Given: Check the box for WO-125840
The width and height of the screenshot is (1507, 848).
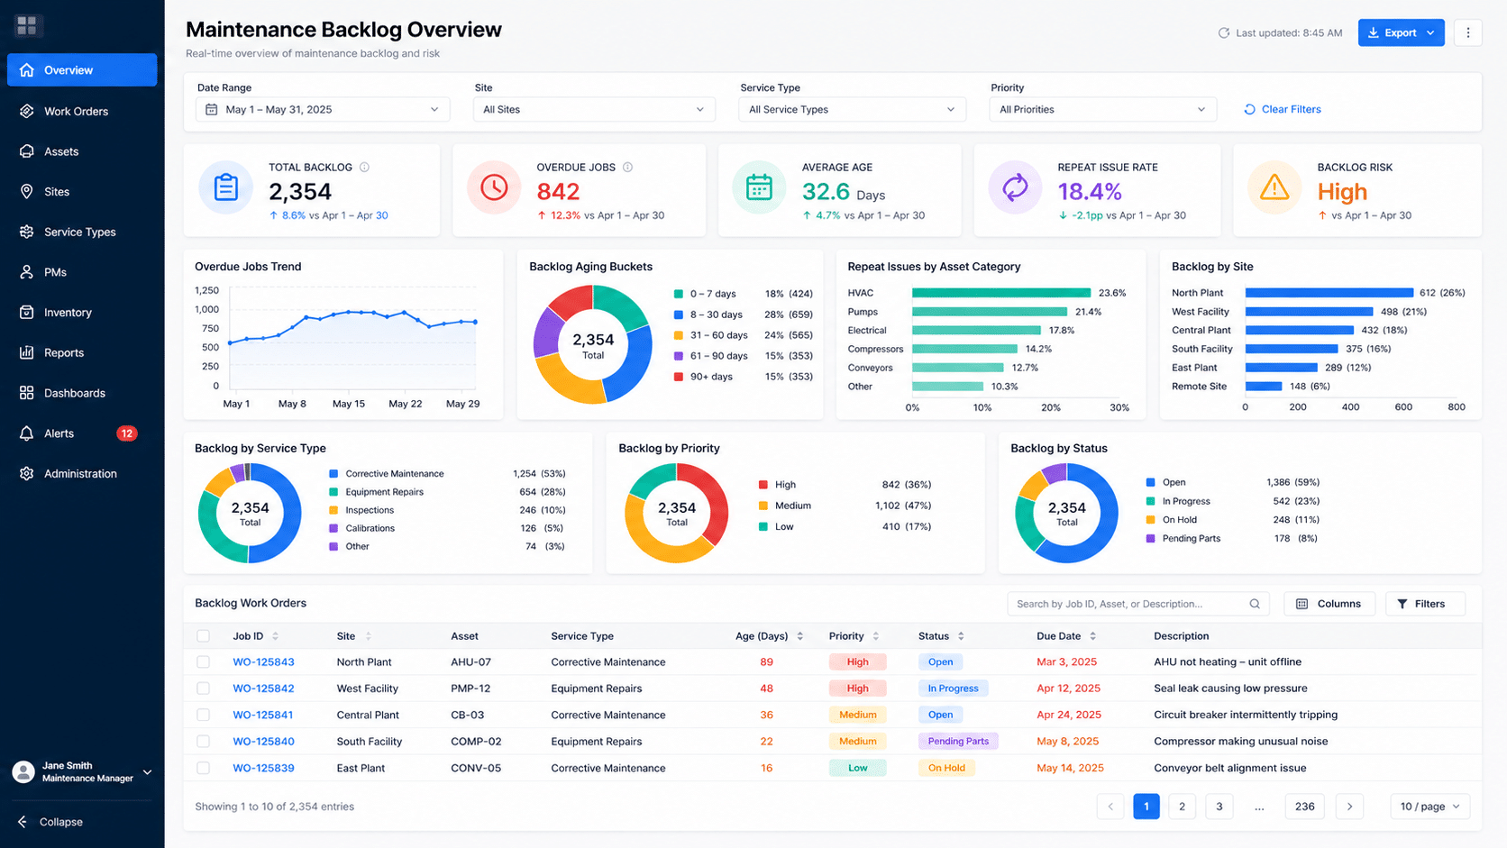Looking at the screenshot, I should [x=203, y=742].
